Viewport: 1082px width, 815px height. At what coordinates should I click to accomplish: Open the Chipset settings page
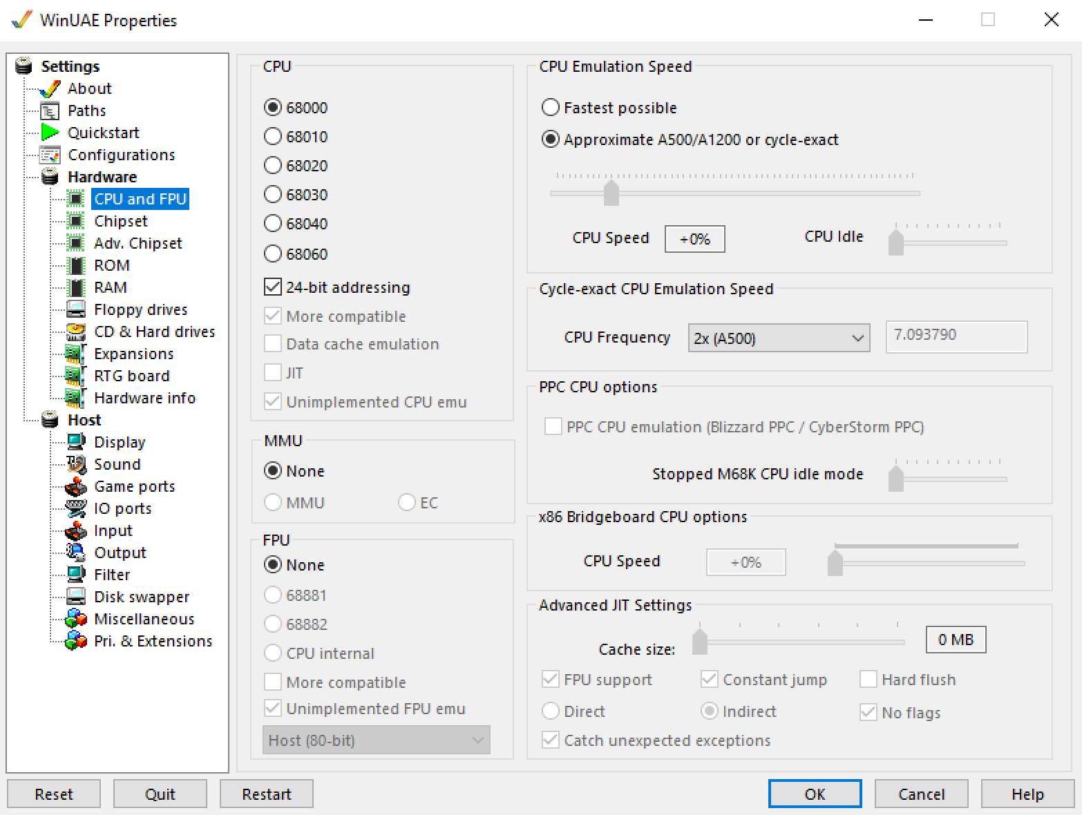(121, 221)
